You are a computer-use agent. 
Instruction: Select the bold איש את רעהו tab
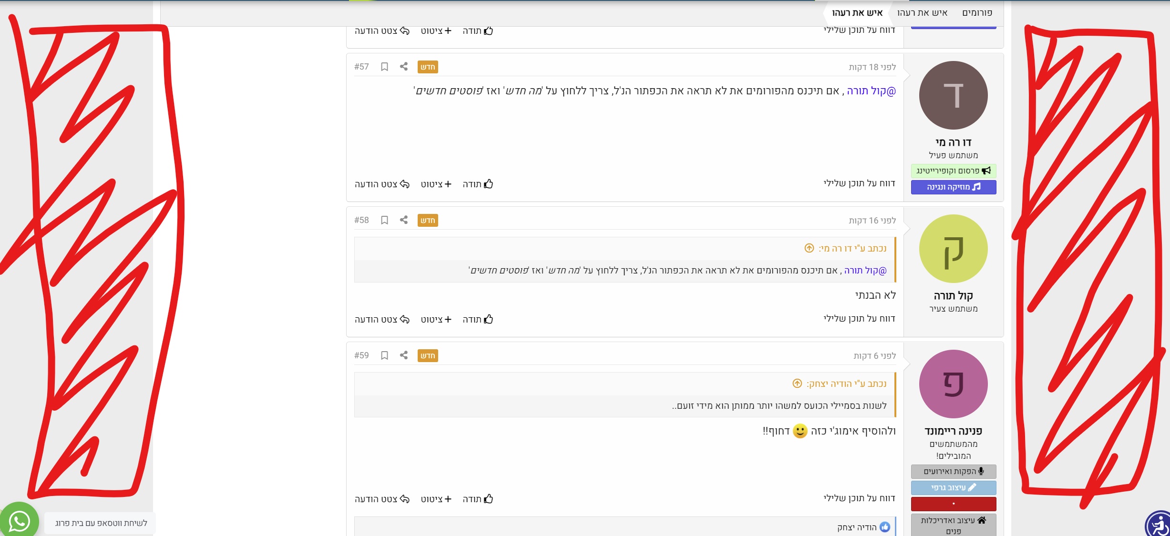click(x=857, y=13)
